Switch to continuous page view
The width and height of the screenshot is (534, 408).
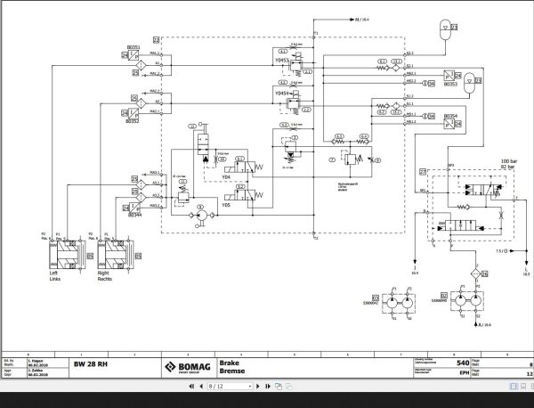tap(523, 387)
